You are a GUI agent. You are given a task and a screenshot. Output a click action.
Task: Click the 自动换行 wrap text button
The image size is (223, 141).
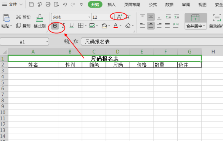click(x=217, y=21)
